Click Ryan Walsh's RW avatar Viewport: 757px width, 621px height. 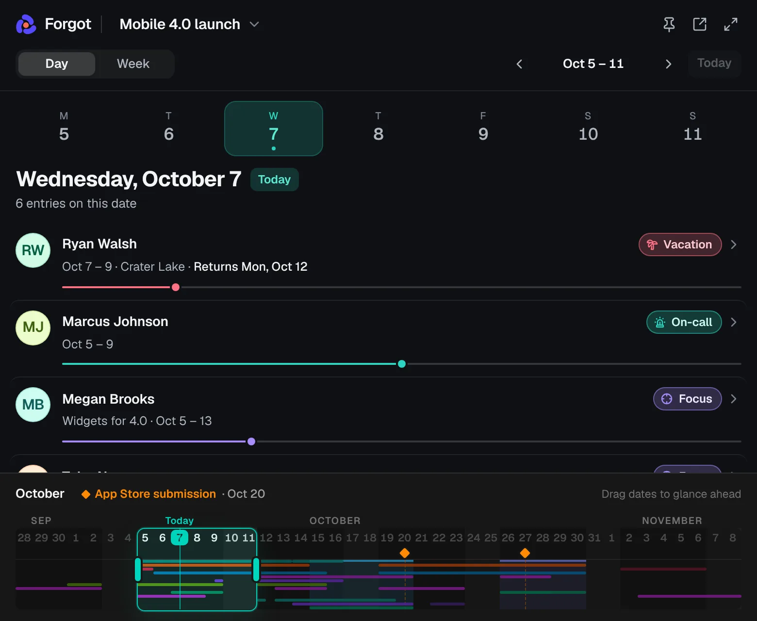point(33,250)
